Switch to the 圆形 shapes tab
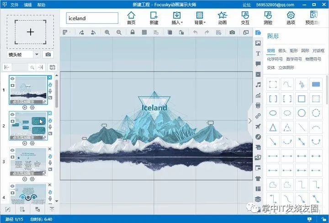 pyautogui.click(x=305, y=51)
